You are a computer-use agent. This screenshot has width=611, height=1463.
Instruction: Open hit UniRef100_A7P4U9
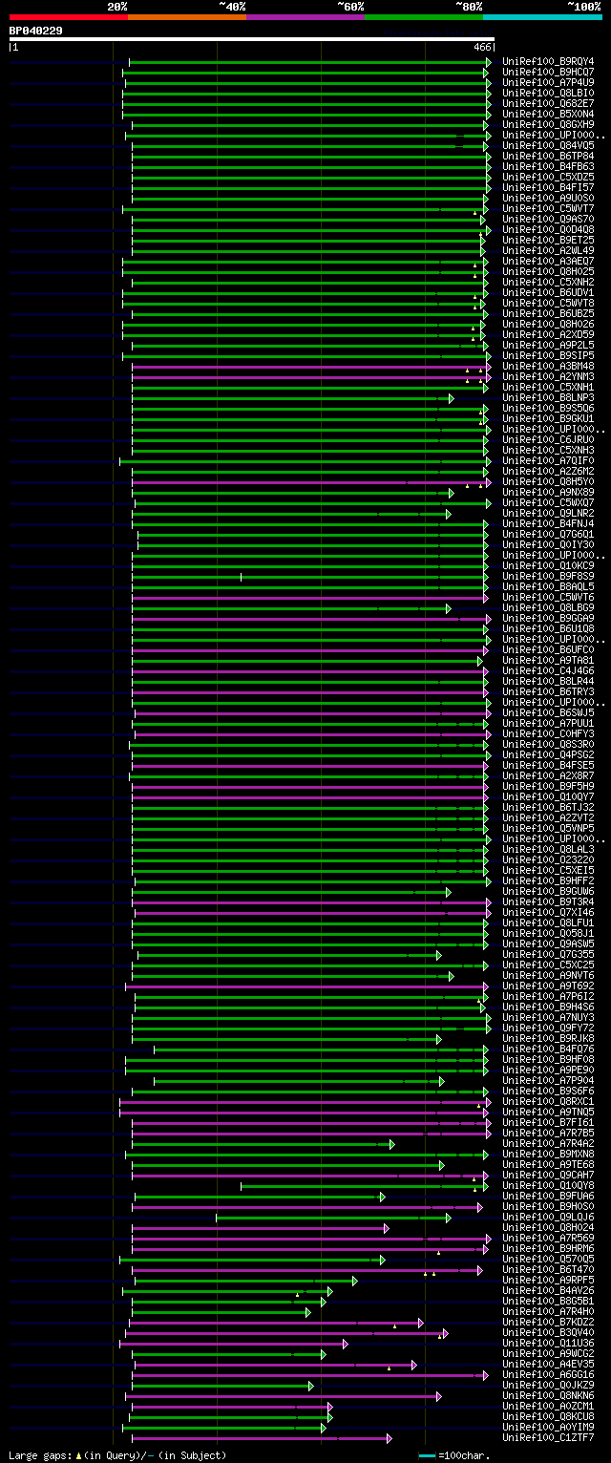pyautogui.click(x=548, y=83)
